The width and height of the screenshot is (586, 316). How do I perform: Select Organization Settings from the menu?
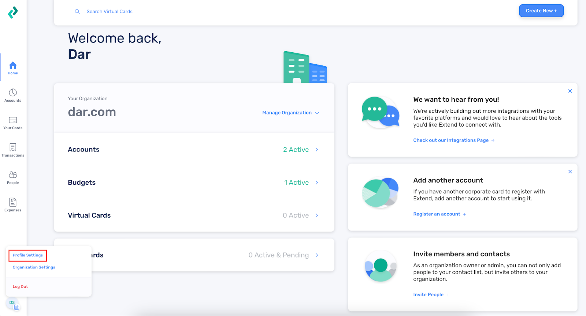34,267
